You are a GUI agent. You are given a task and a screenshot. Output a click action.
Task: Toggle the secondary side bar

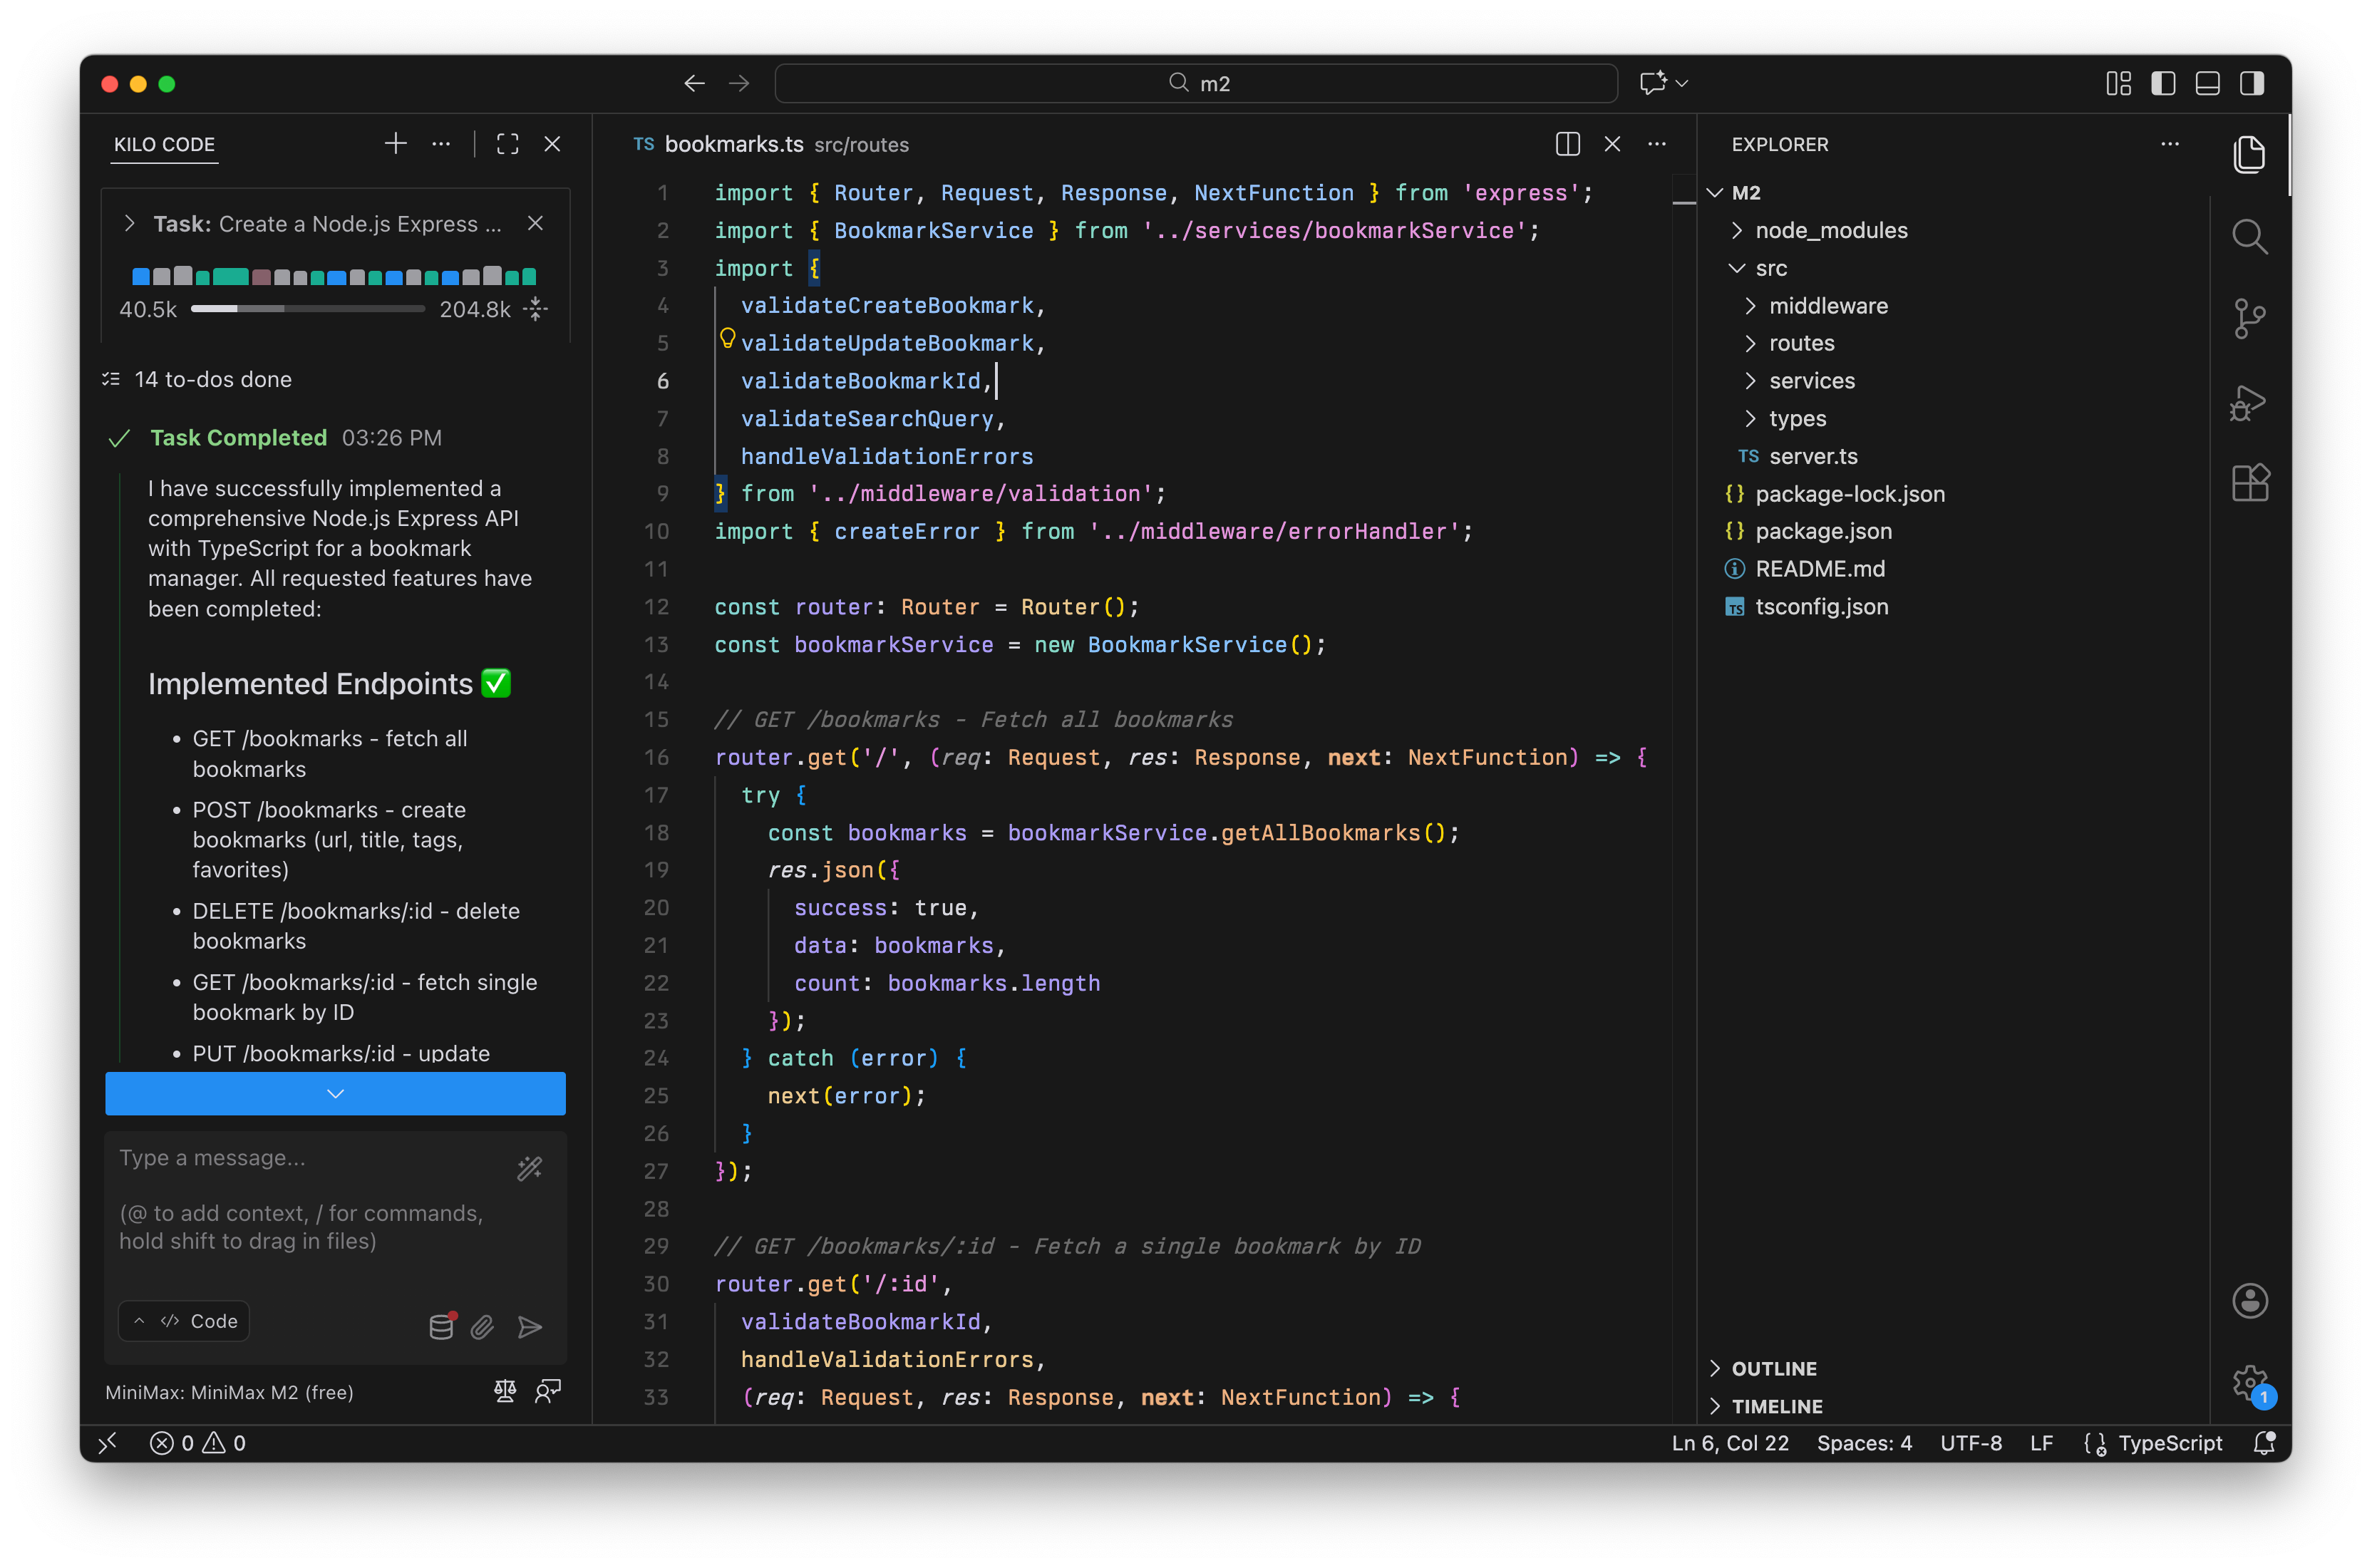[2251, 83]
